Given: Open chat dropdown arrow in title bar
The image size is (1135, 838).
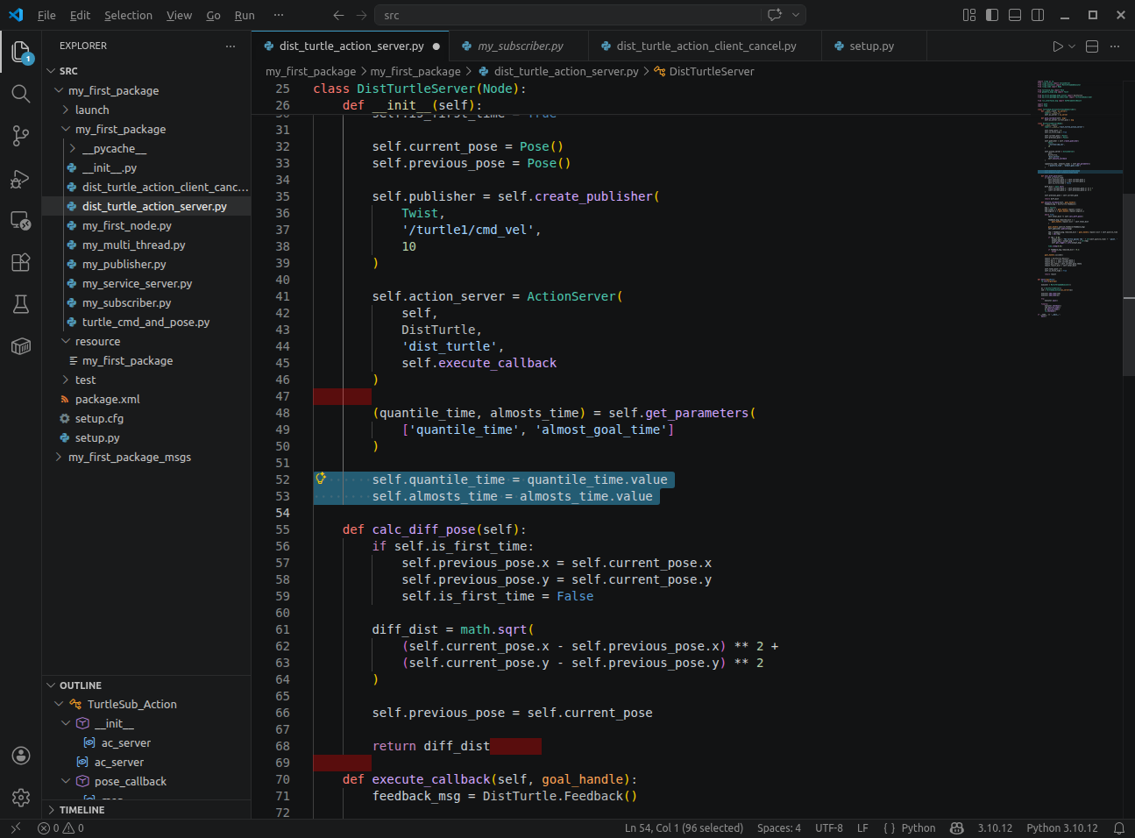Looking at the screenshot, I should (x=796, y=15).
